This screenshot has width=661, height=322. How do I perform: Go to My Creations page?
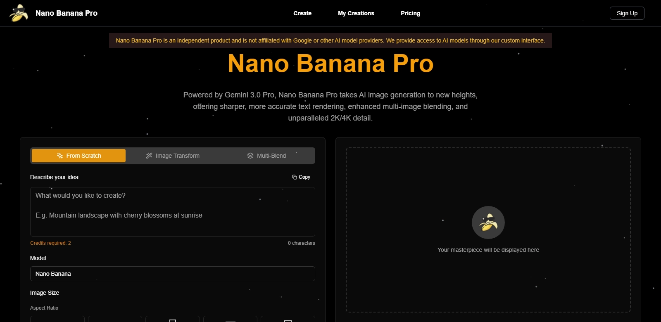pos(356,13)
